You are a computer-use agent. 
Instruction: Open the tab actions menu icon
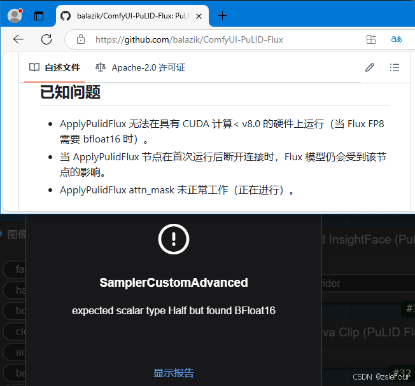[x=39, y=16]
